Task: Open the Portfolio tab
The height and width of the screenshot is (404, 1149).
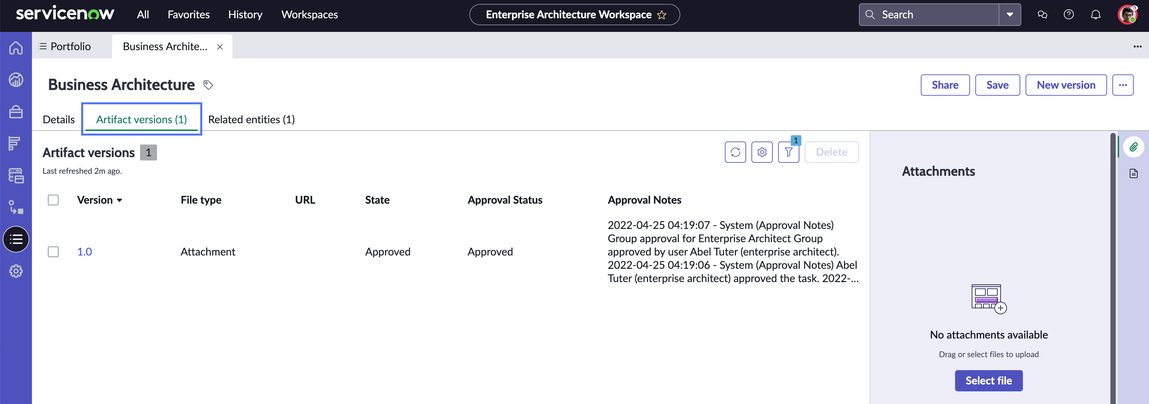Action: 66,46
